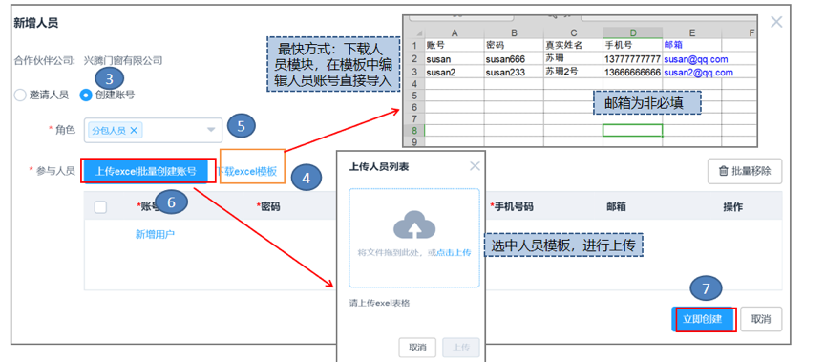The height and width of the screenshot is (362, 825).
Task: Click the 手机号 header cell in Excel
Action: coord(632,45)
